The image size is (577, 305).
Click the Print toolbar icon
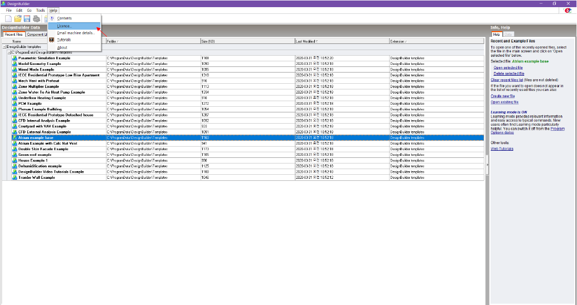tap(36, 18)
